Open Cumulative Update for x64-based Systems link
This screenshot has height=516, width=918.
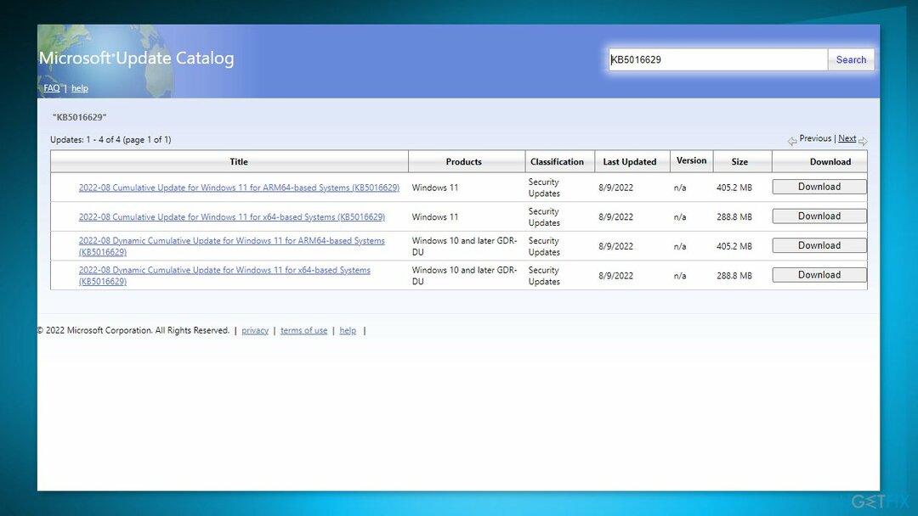click(231, 217)
